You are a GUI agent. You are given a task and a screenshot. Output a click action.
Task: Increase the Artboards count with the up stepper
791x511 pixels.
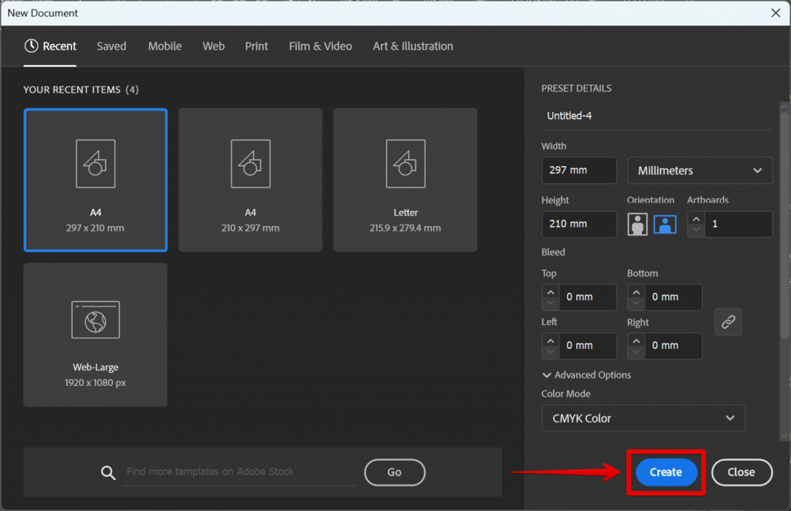pos(695,219)
